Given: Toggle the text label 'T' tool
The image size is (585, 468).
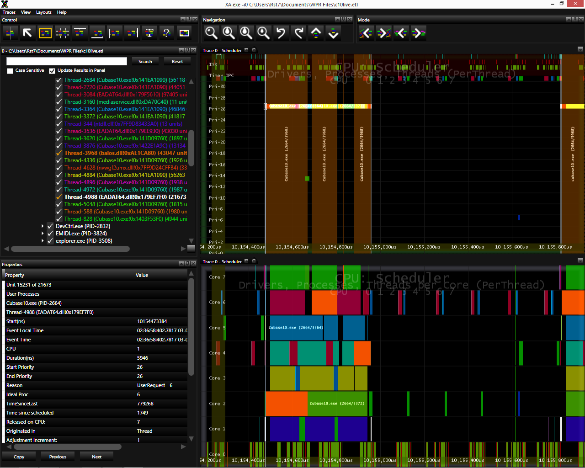Looking at the screenshot, I should (x=149, y=33).
